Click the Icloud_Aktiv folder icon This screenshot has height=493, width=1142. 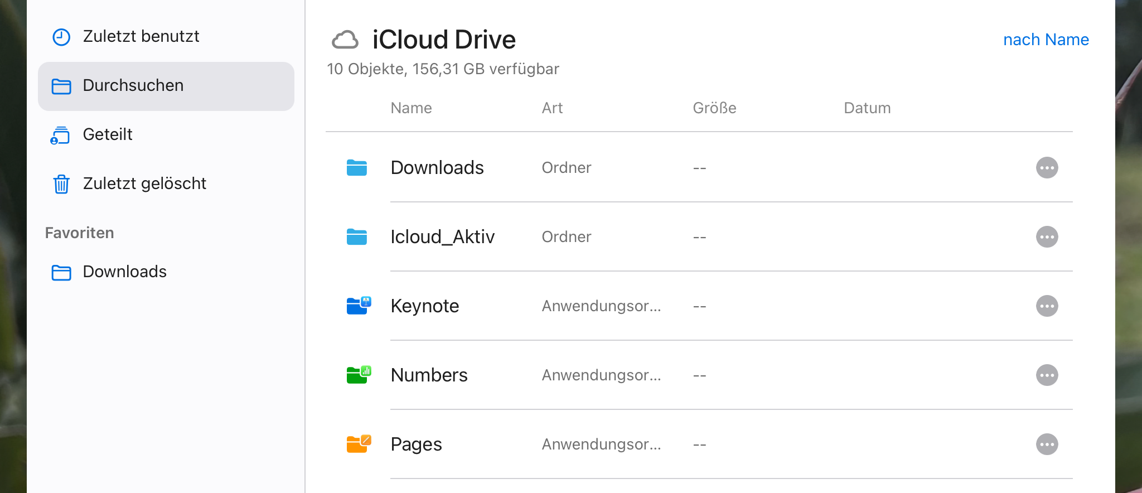(357, 236)
